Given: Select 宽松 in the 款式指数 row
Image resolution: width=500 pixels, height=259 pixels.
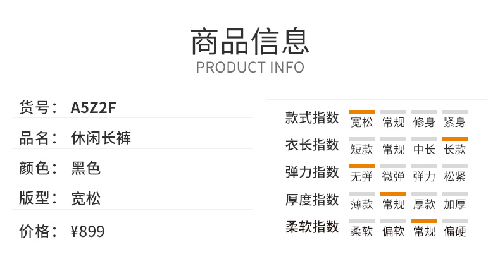Looking at the screenshot, I should (361, 122).
